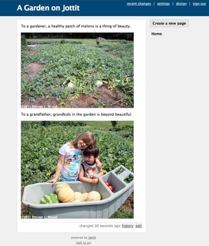This screenshot has width=209, height=246.
Task: Select the Home page in sidebar
Action: click(x=157, y=34)
